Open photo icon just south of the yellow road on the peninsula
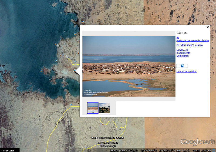 click(x=75, y=61)
